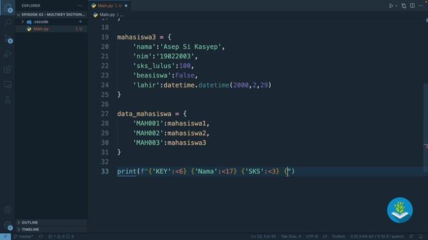Click the {'Nama':<17} format field

click(214, 171)
